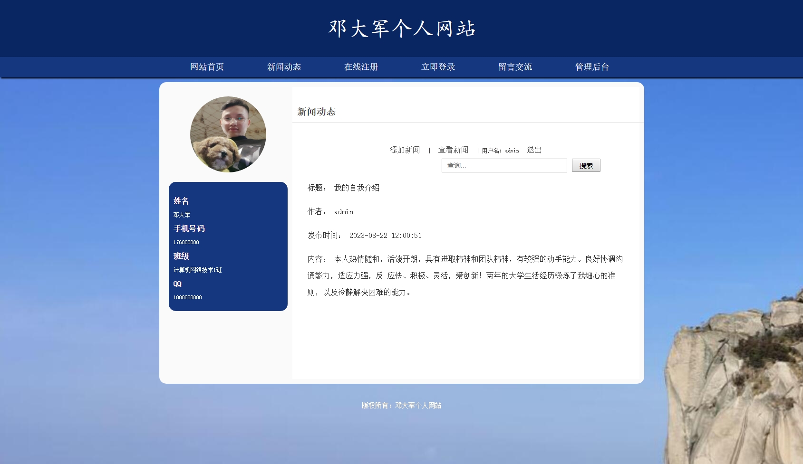The image size is (803, 464).
Task: Click the circular profile avatar photo
Action: click(228, 134)
